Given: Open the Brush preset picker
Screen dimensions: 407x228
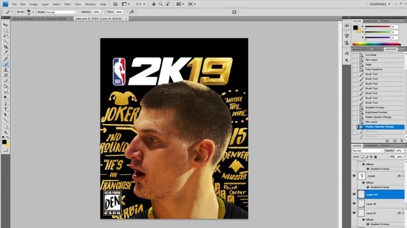Looking at the screenshot, I should pyautogui.click(x=33, y=12).
